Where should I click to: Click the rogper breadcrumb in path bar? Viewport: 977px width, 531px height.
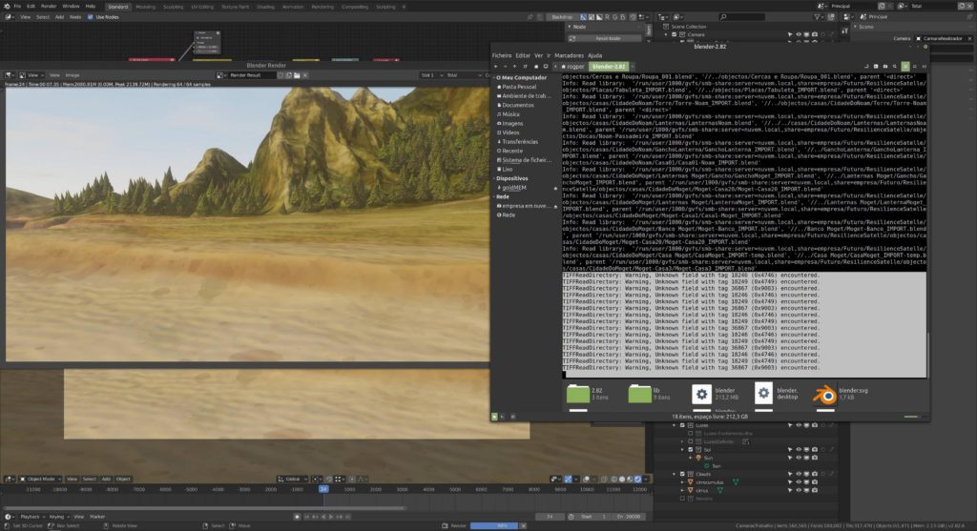[572, 67]
